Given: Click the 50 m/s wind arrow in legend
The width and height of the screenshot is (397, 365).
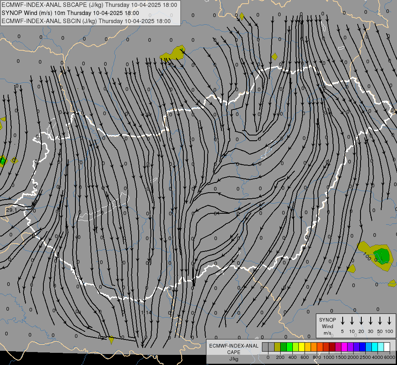Looking at the screenshot, I should (x=380, y=321).
